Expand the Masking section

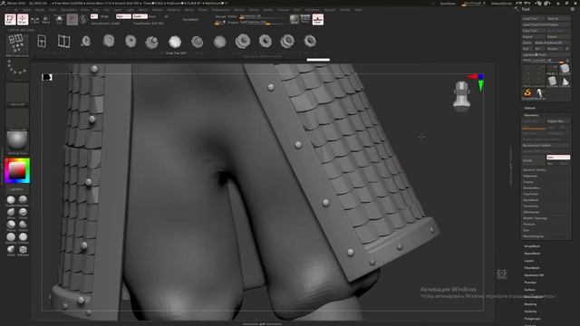tap(530, 304)
